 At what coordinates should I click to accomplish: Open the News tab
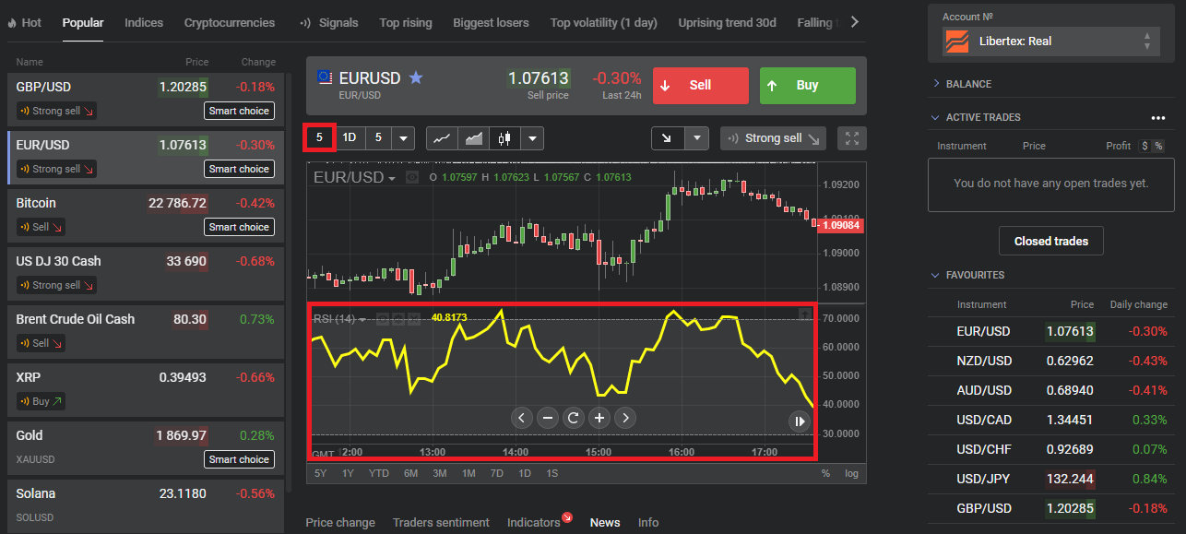coord(604,522)
